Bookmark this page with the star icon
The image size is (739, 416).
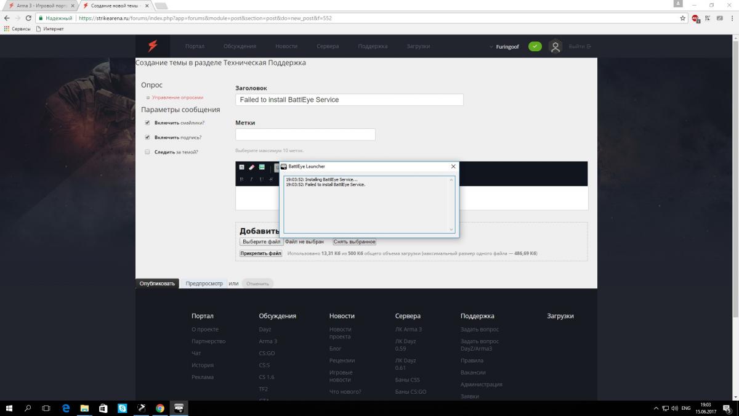click(683, 18)
